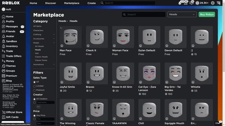This screenshot has height=126, width=225.
Task: Open the Themes sidebar icon
Action: [x=4, y=66]
